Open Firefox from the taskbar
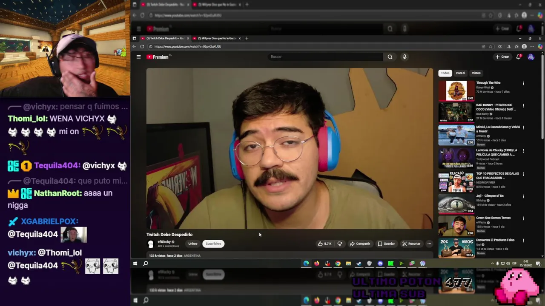 click(317, 263)
